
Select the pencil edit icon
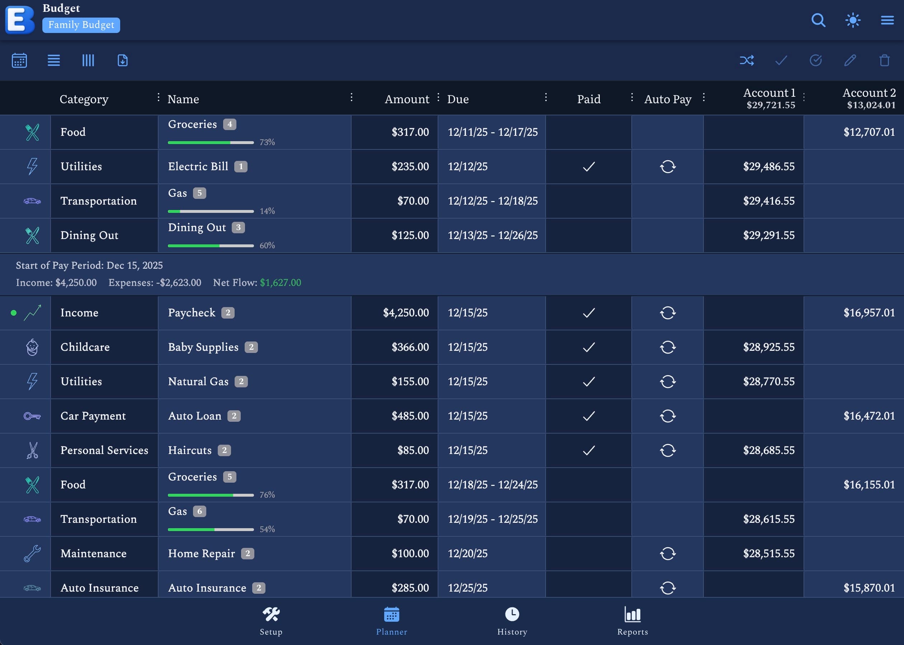click(850, 60)
